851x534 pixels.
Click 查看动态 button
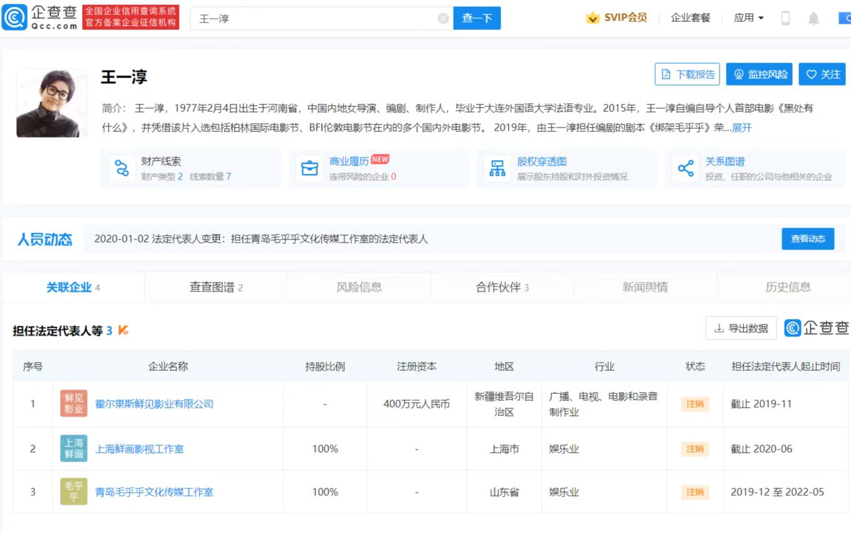tap(808, 239)
